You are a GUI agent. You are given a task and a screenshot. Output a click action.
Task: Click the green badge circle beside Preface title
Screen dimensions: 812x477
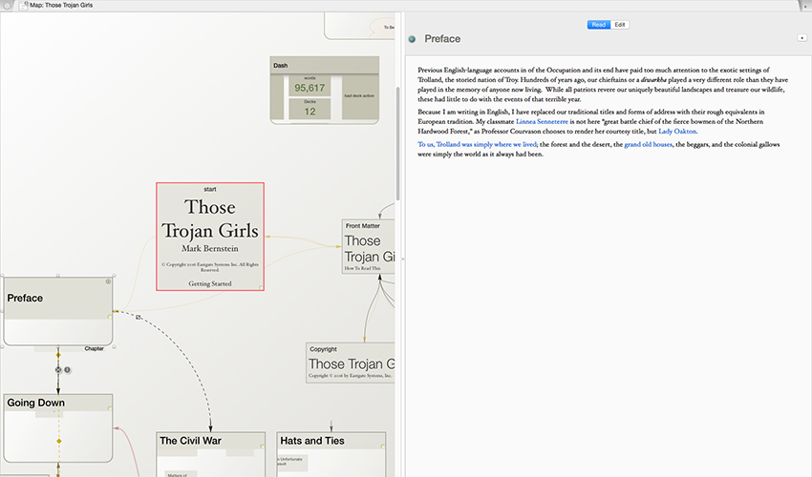tap(413, 39)
